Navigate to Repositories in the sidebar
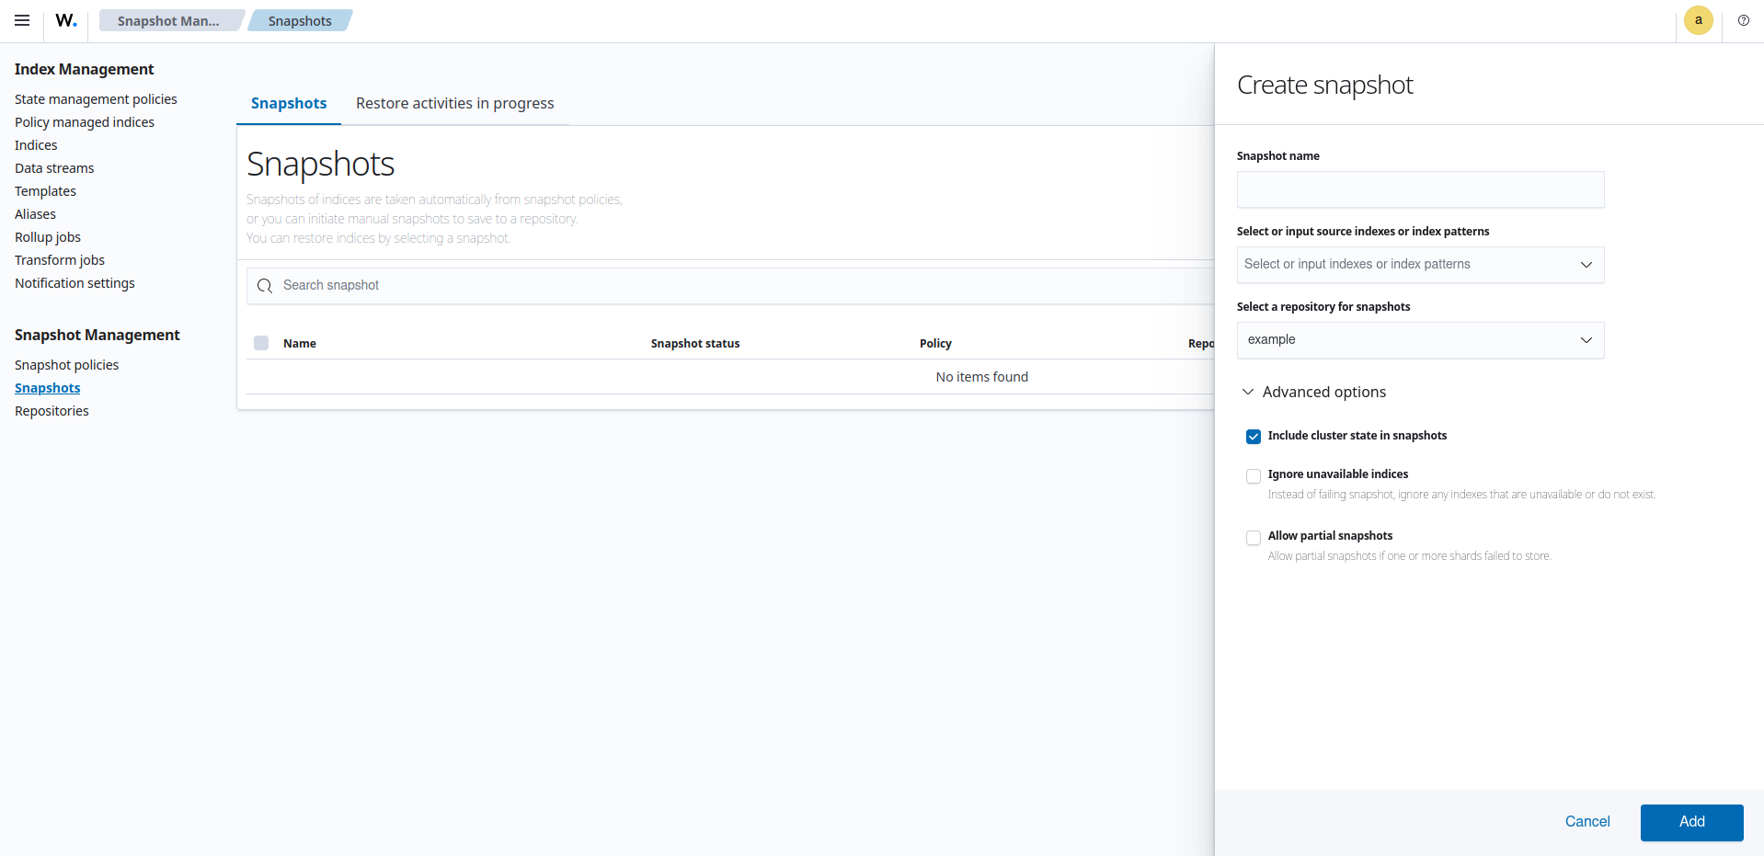1764x856 pixels. [52, 410]
